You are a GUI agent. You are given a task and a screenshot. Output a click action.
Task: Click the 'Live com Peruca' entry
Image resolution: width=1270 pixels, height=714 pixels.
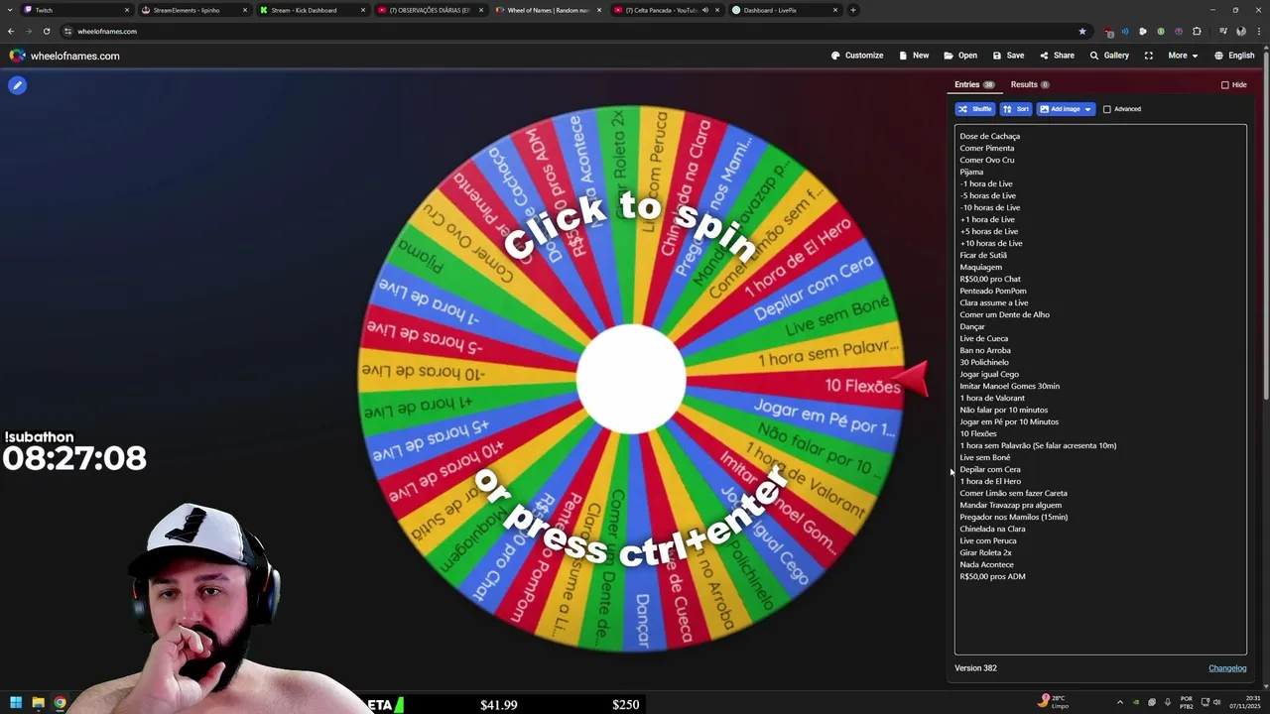tap(987, 540)
